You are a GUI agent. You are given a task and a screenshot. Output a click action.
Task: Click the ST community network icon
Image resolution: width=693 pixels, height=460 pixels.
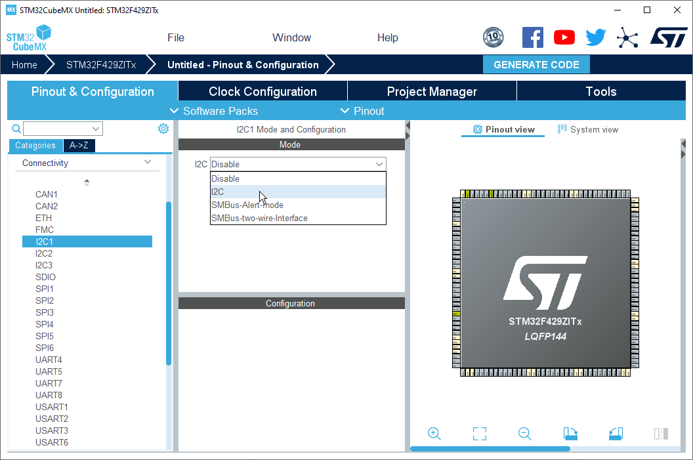[627, 37]
